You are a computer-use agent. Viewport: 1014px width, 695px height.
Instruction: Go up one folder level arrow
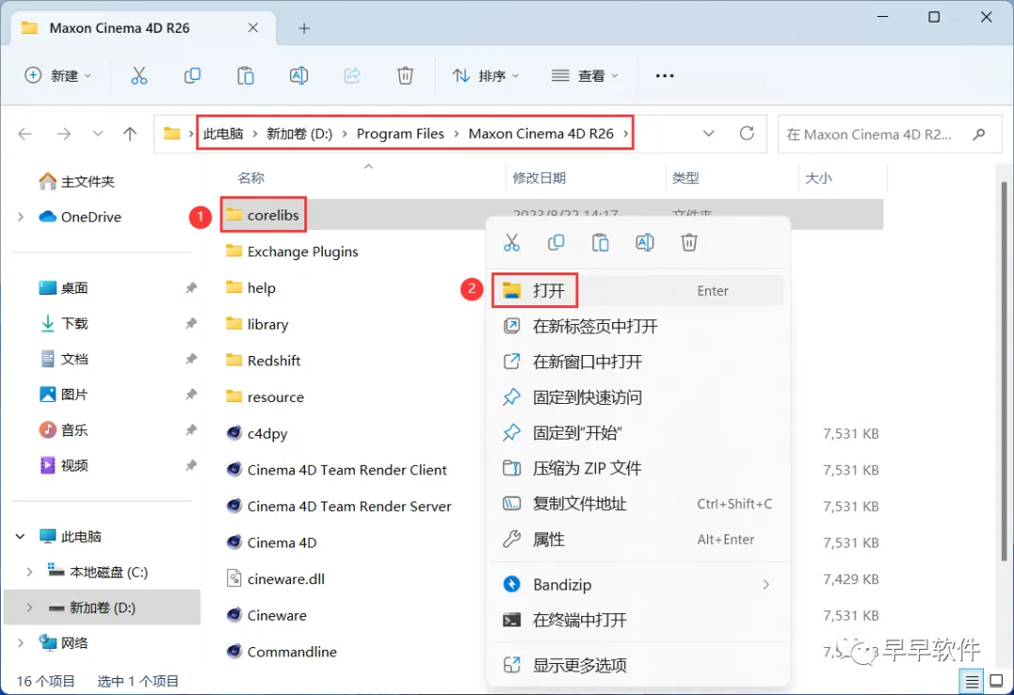coord(130,134)
